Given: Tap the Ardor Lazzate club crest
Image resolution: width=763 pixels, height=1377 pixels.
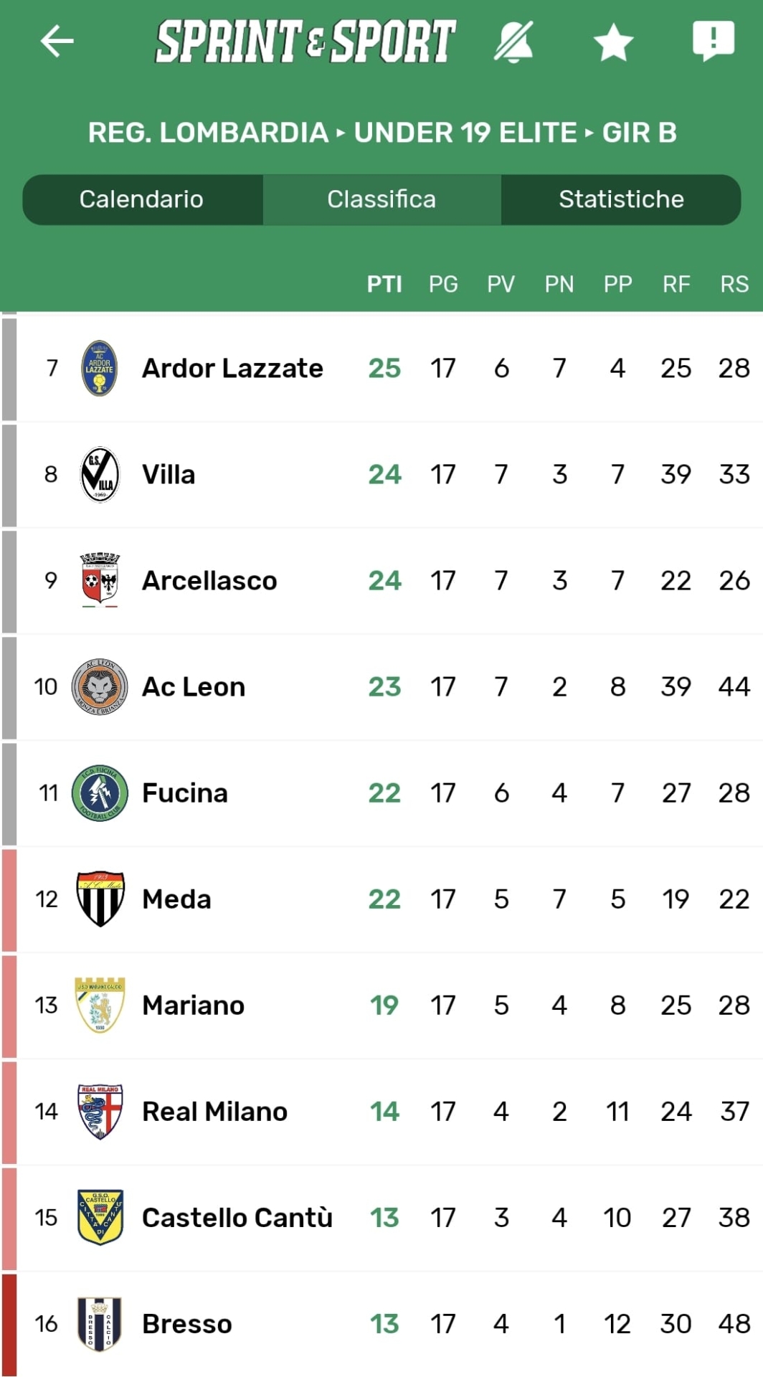Looking at the screenshot, I should (100, 369).
